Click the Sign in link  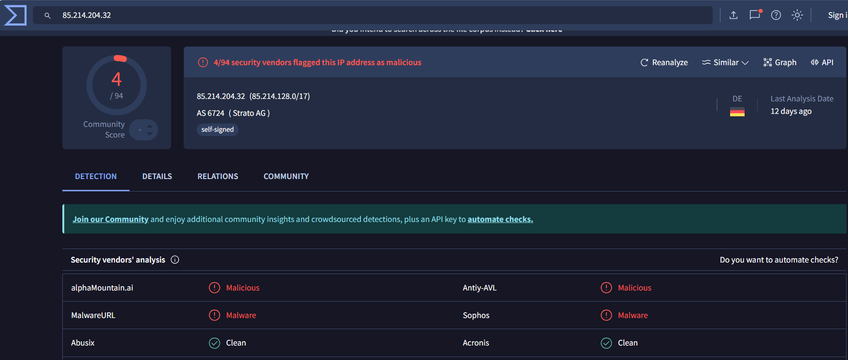[837, 15]
